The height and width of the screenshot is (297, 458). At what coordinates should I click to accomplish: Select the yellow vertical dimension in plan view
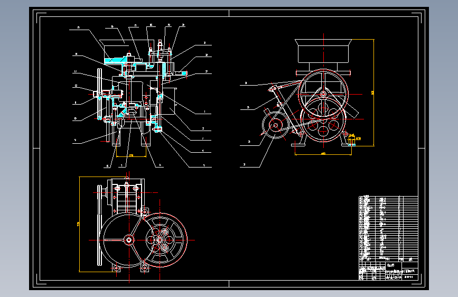[x=78, y=224]
